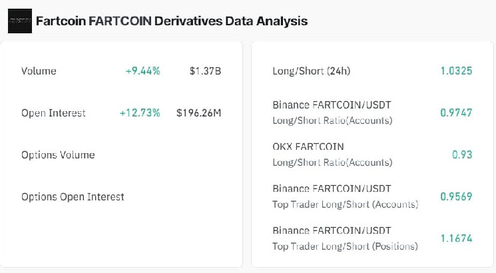Viewport: 496px width, 273px height.
Task: Select the Long/Short (24h) label
Action: coord(311,71)
